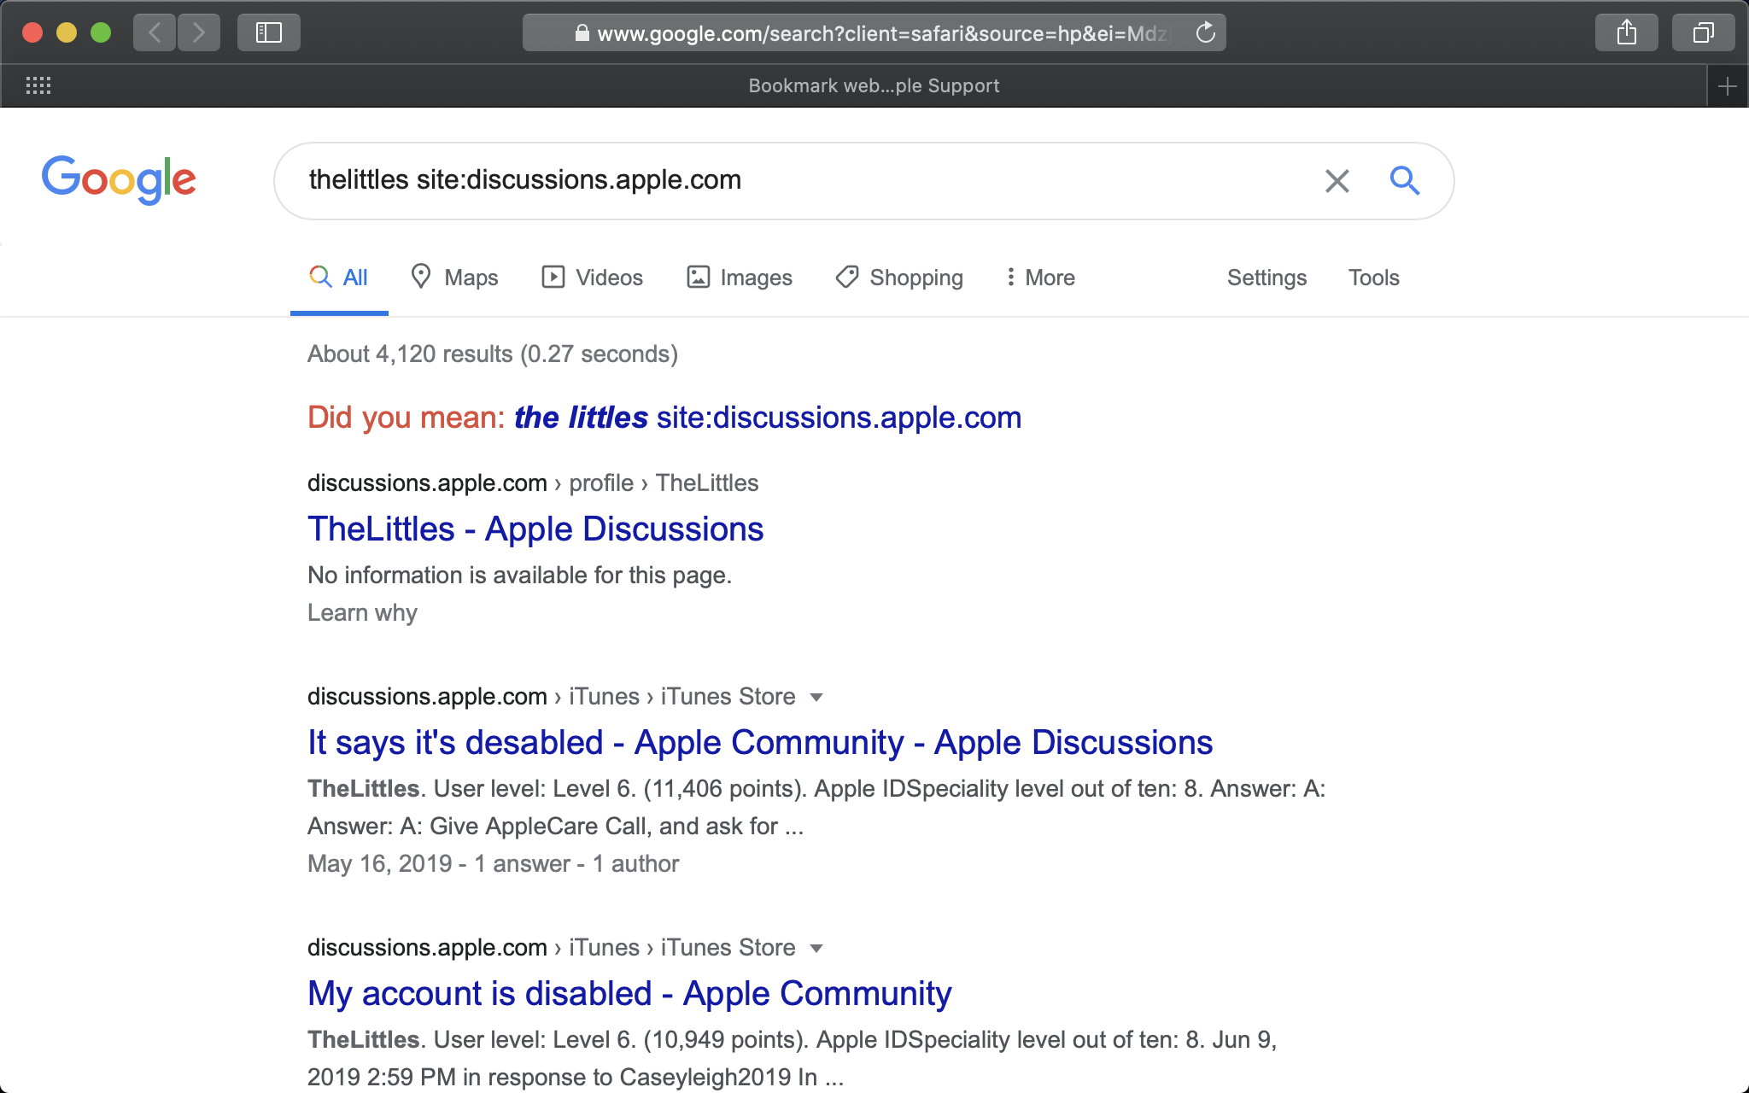
Task: Open the More search options menu
Action: tap(1040, 278)
